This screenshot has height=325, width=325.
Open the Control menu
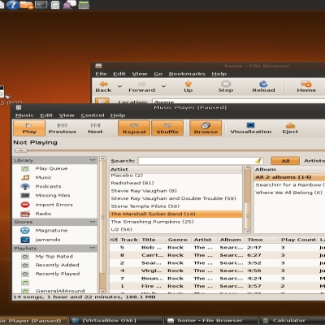pyautogui.click(x=93, y=115)
